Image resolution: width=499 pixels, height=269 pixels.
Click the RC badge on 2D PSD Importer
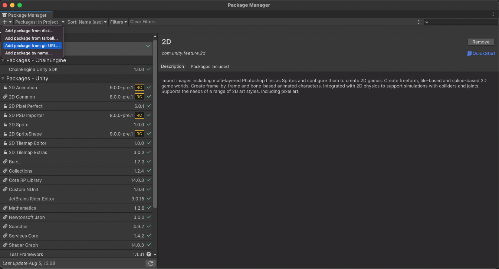(x=139, y=116)
